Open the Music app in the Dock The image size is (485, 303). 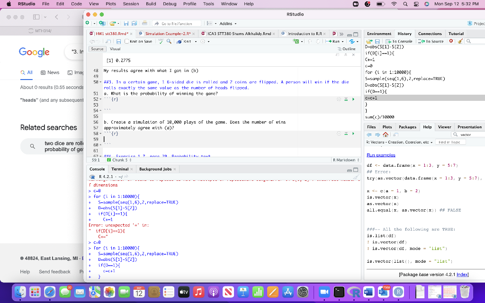(x=198, y=292)
